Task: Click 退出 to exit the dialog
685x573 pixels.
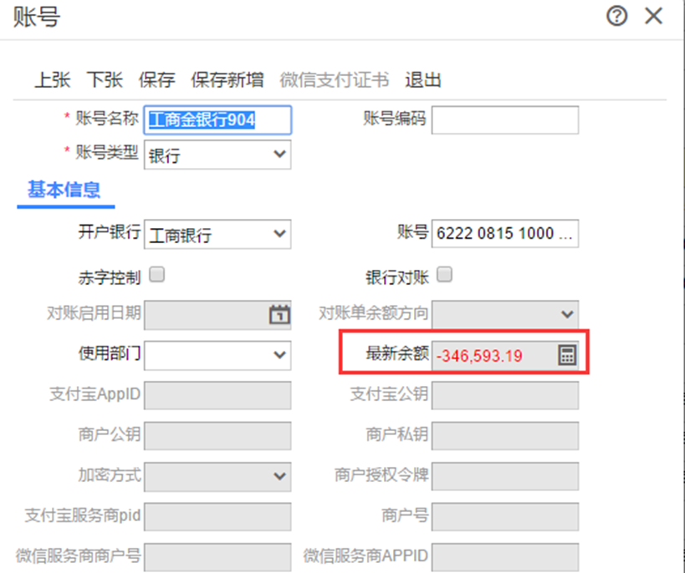Action: click(x=423, y=80)
